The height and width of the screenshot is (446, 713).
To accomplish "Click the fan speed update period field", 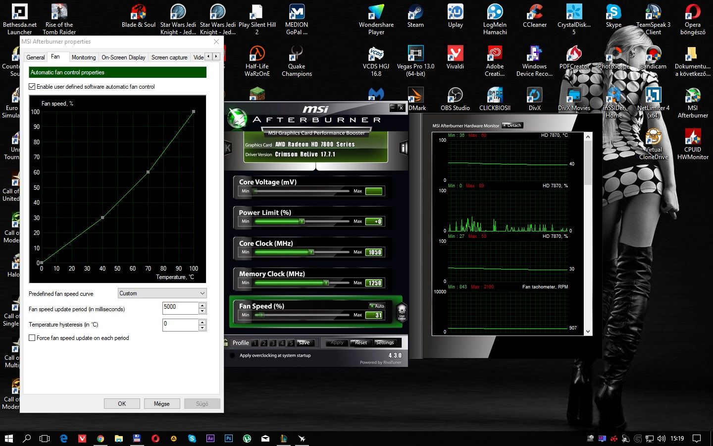I will 181,308.
